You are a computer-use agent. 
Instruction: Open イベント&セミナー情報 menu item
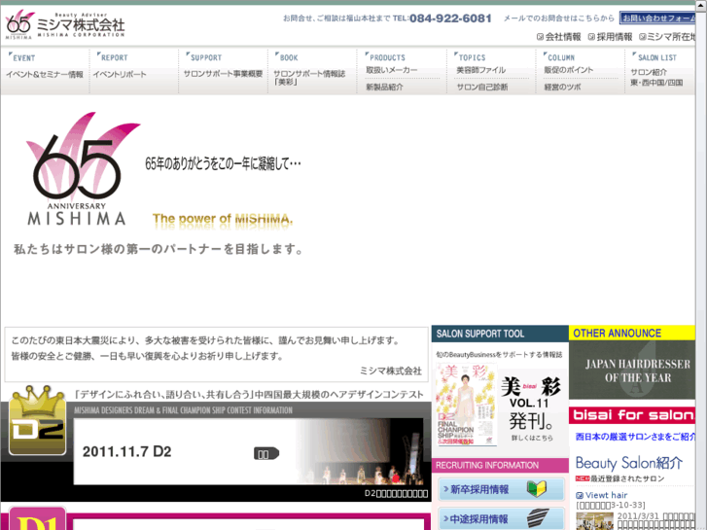point(45,75)
